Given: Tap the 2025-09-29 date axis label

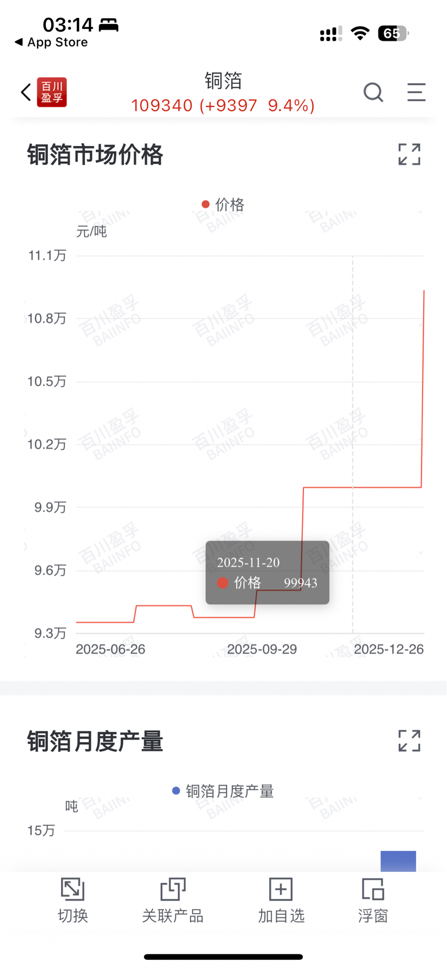Looking at the screenshot, I should [262, 649].
